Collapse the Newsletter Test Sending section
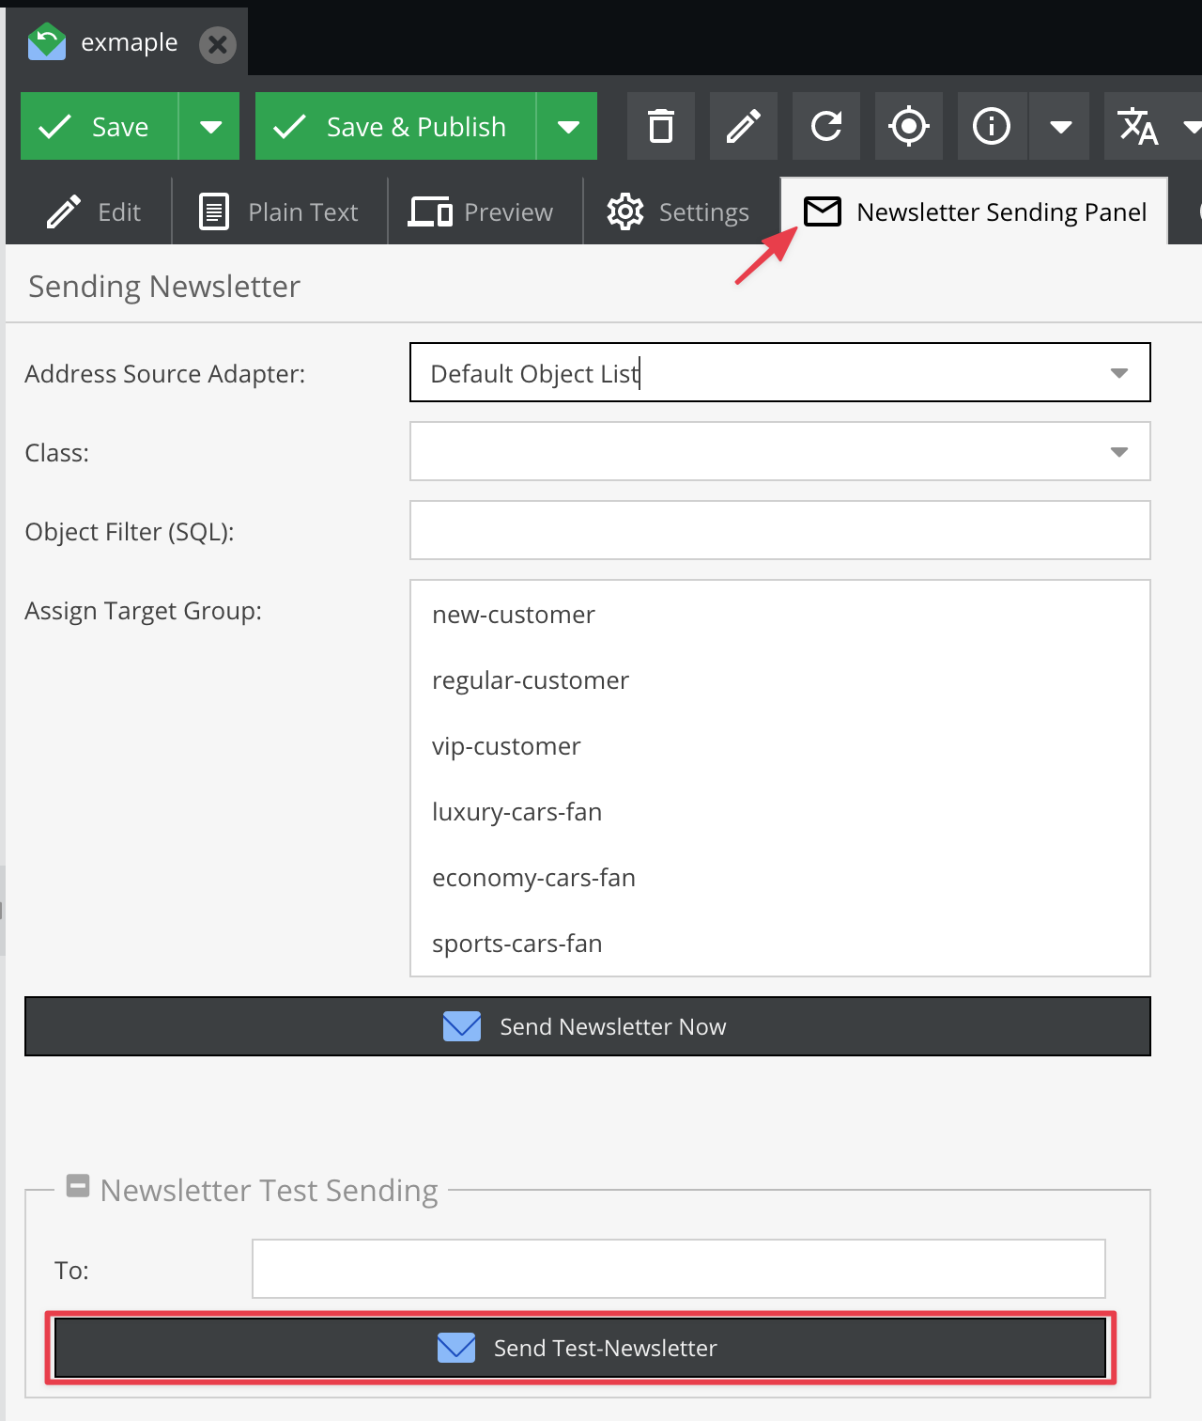Screen dimensions: 1202x1421 tap(78, 1186)
